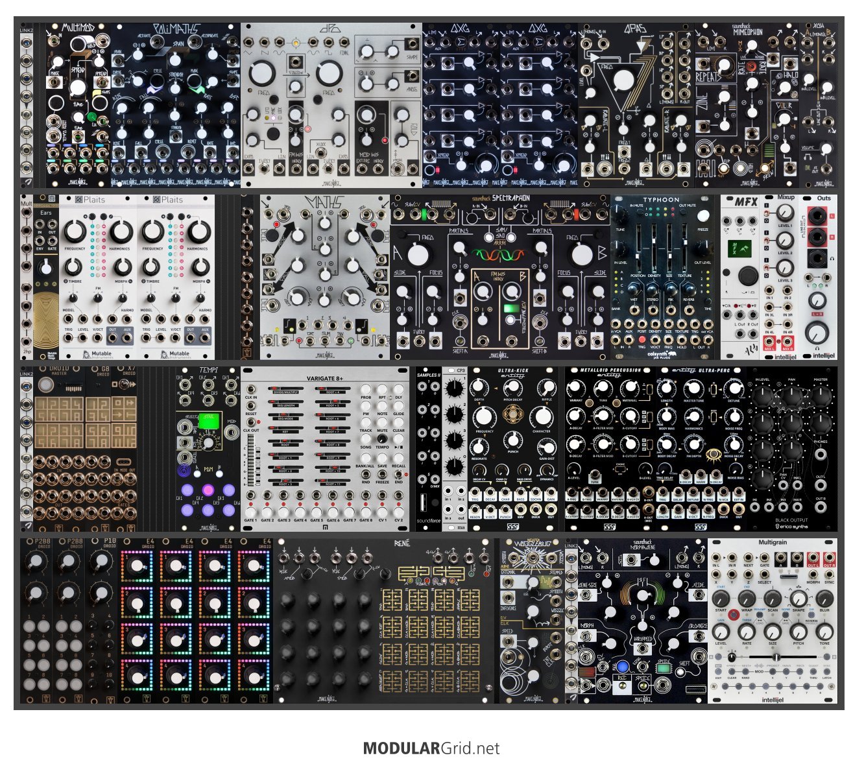
Task: Flip the Mixup LEVEL 2 channel switch
Action: pyautogui.click(x=766, y=240)
